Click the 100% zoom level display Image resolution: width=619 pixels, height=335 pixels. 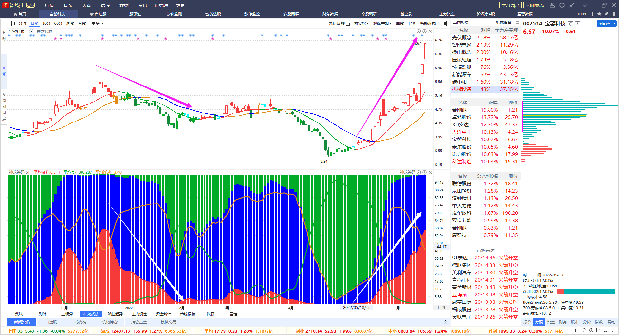pos(582,14)
